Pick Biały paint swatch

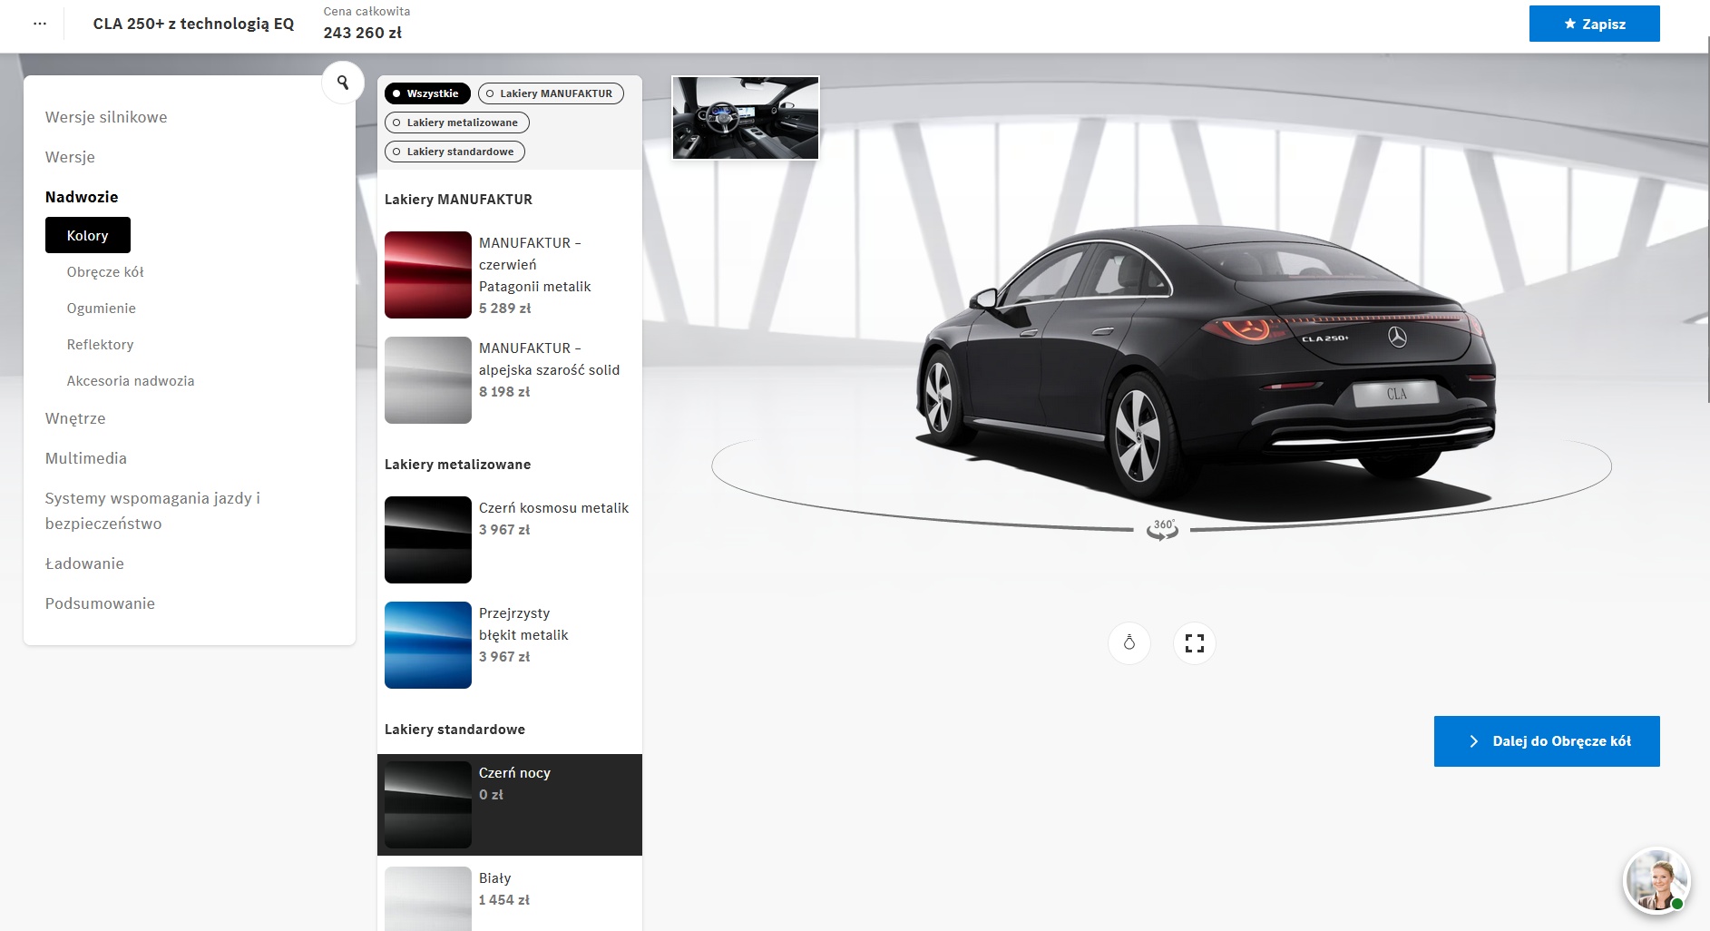click(428, 898)
